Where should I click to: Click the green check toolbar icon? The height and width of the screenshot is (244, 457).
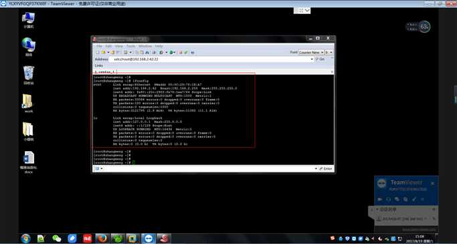(186, 52)
